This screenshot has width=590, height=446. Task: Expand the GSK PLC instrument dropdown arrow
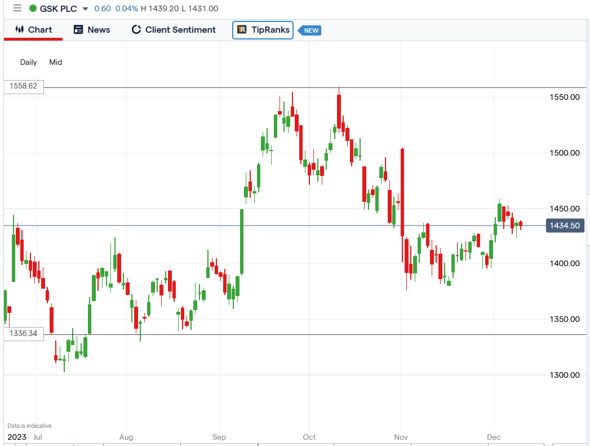(x=86, y=9)
